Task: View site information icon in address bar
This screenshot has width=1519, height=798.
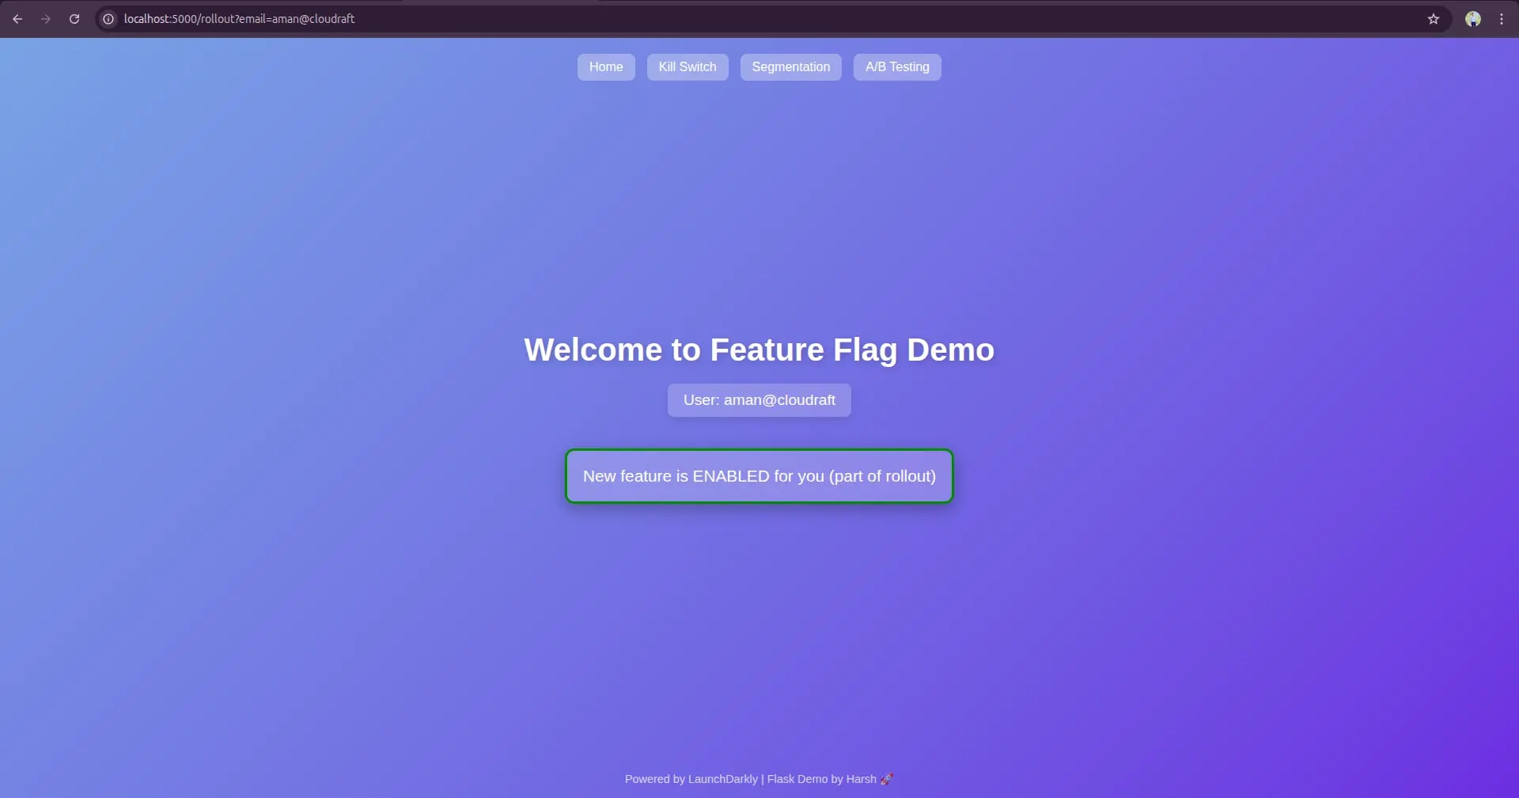Action: tap(108, 19)
